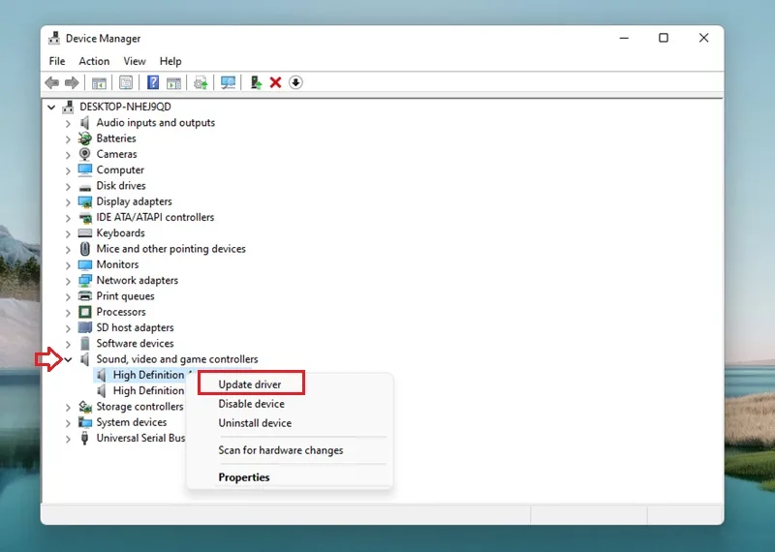This screenshot has height=552, width=775.
Task: Open the View menu
Action: tap(135, 61)
